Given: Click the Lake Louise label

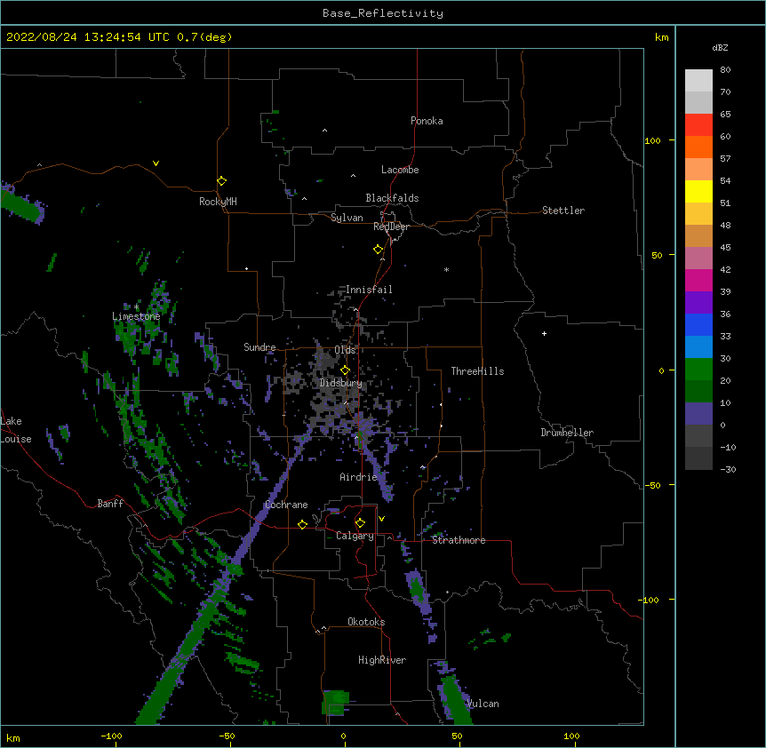Looking at the screenshot, I should coord(16,430).
